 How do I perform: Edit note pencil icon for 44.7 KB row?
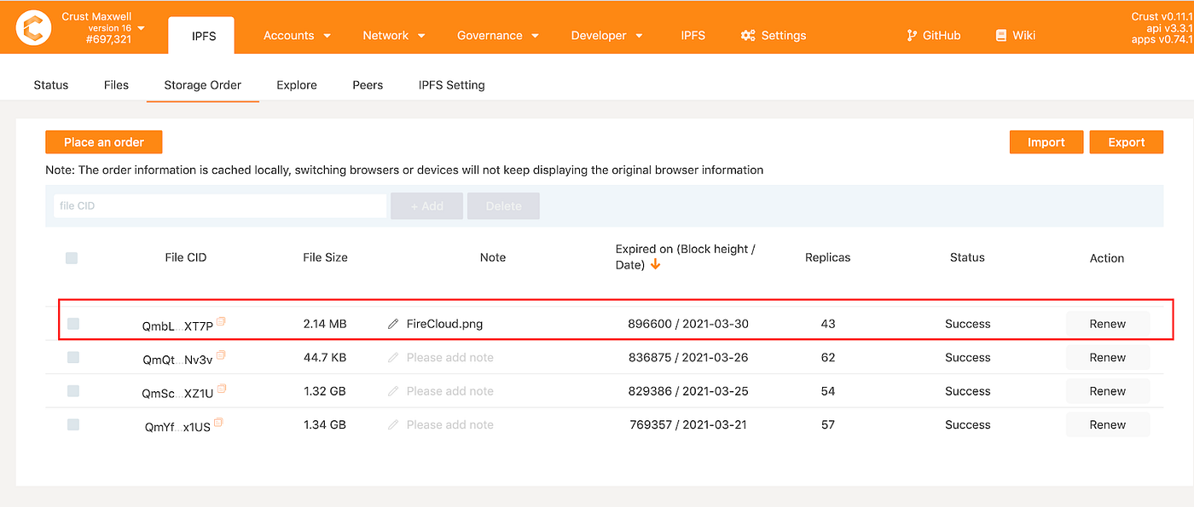[x=393, y=358]
